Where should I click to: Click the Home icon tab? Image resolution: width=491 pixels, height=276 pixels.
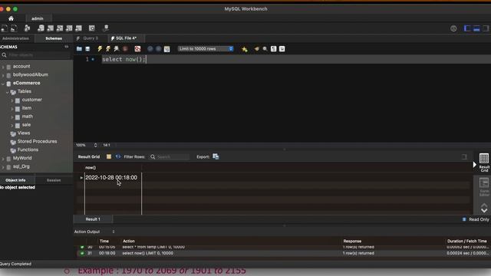tap(11, 18)
